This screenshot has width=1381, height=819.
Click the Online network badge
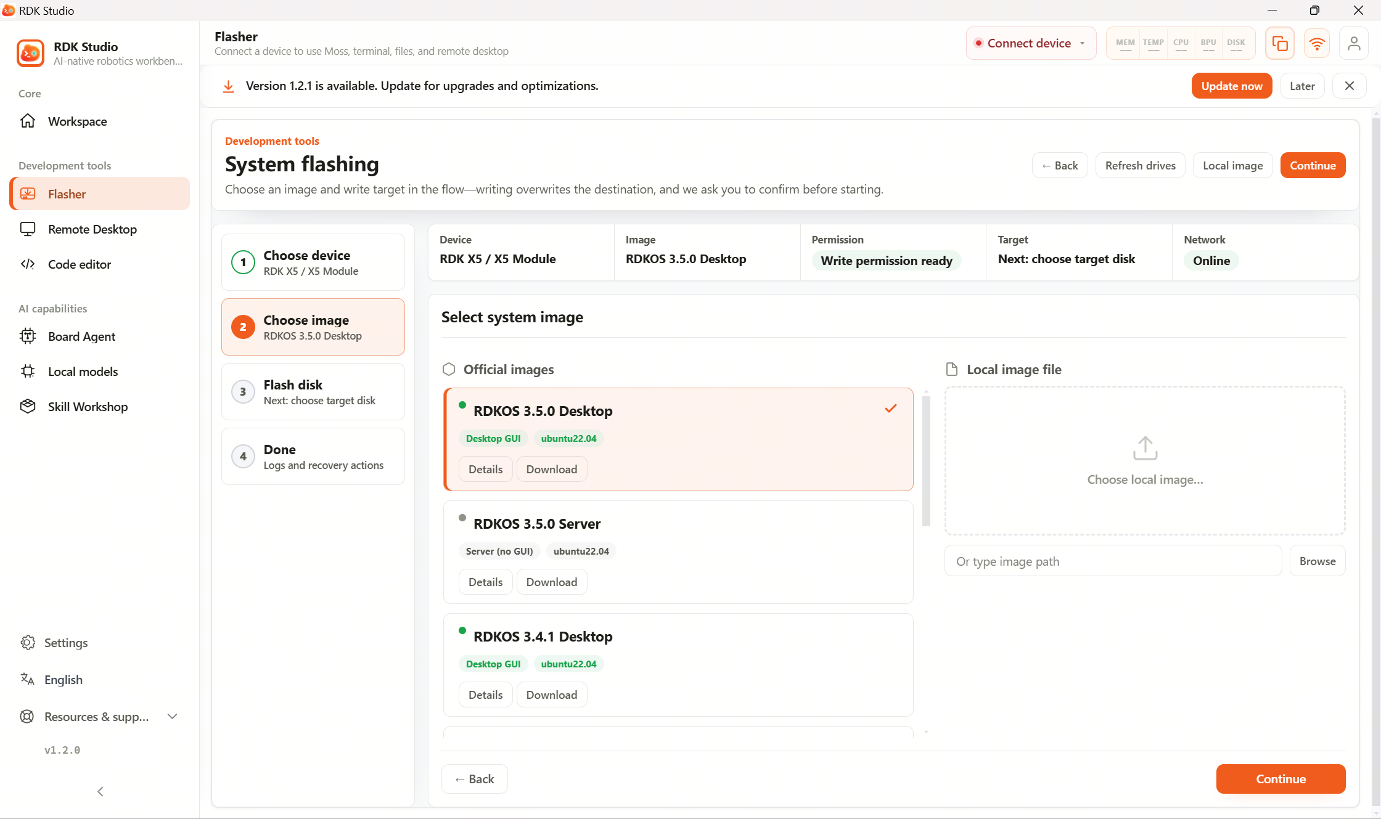click(1211, 261)
